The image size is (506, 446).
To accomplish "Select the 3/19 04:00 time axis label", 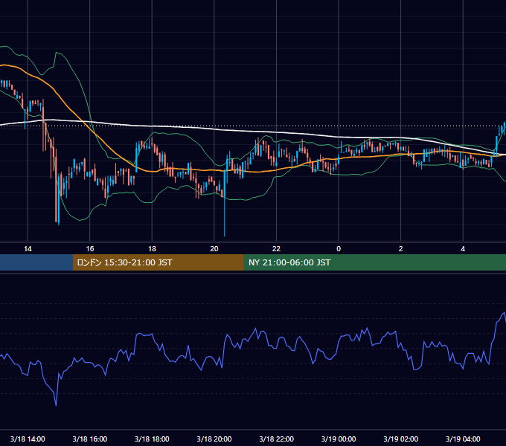I will pos(463,439).
